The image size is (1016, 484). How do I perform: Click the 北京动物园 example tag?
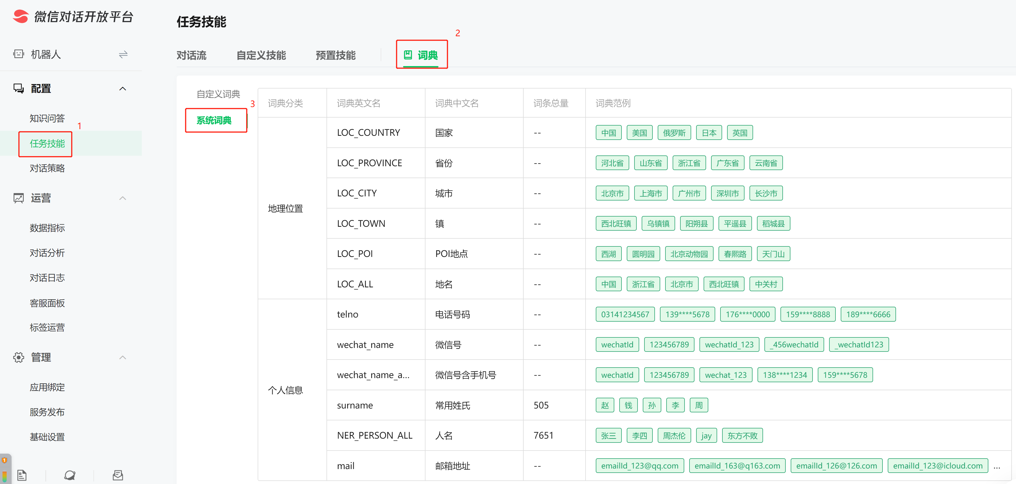[689, 254]
